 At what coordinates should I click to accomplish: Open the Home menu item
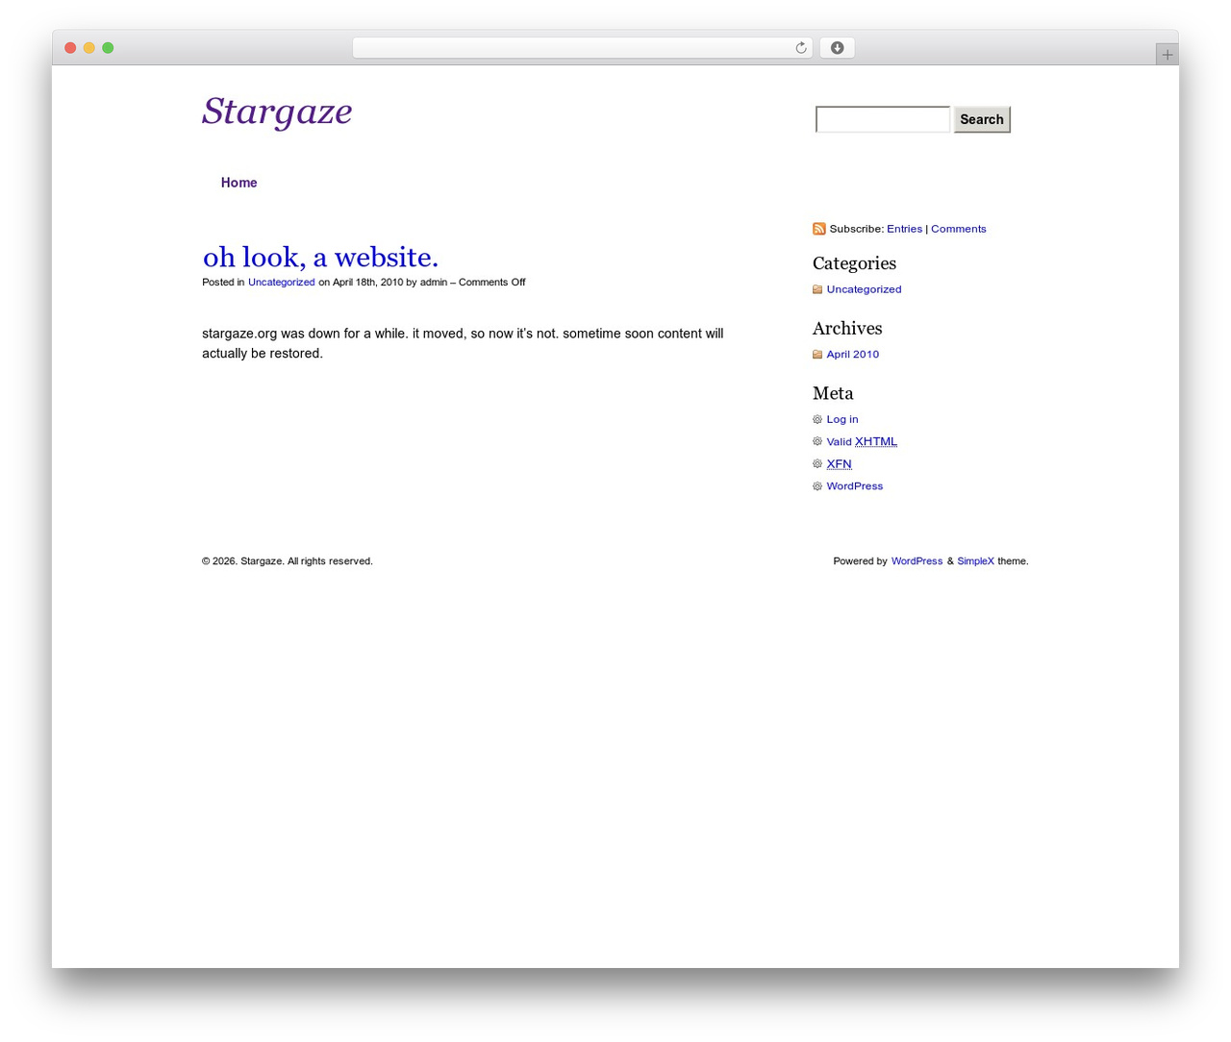coord(239,183)
